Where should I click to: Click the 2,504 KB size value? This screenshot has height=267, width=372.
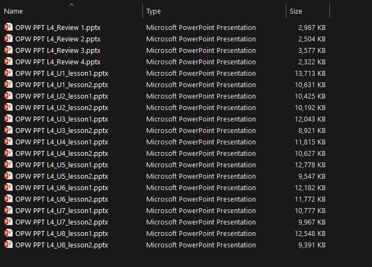coord(312,39)
